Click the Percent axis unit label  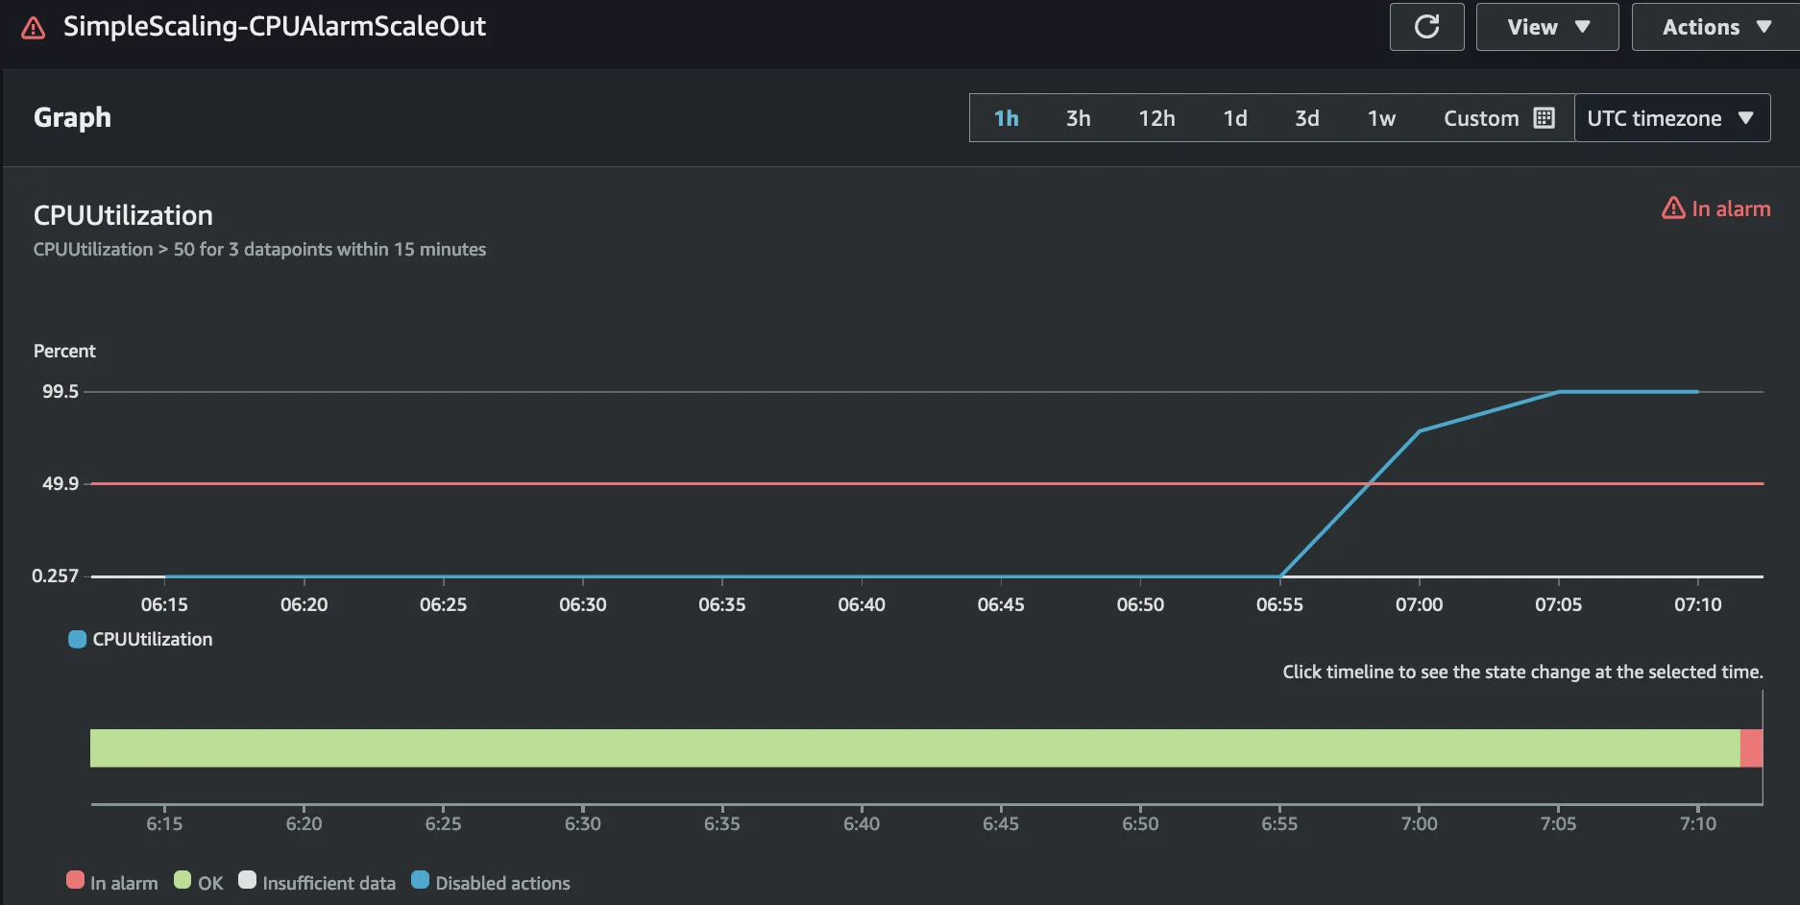64,351
